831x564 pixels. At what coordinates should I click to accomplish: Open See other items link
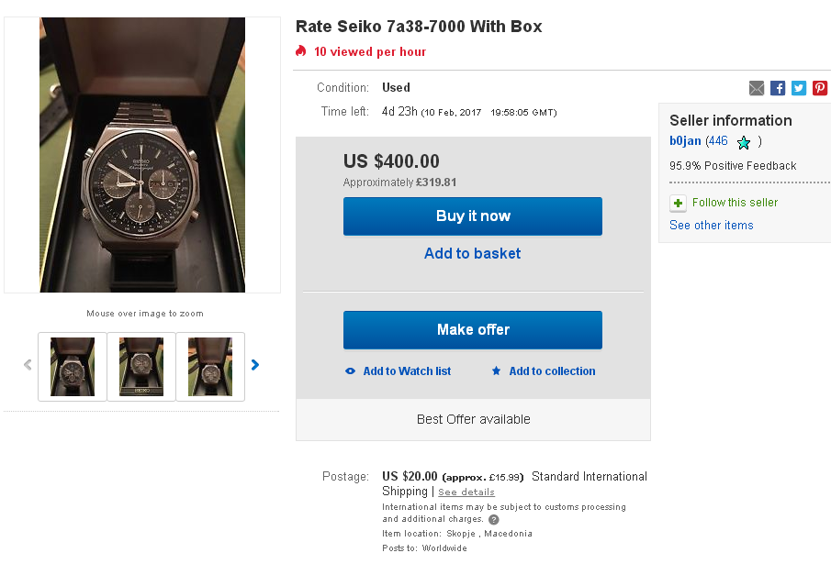click(711, 226)
